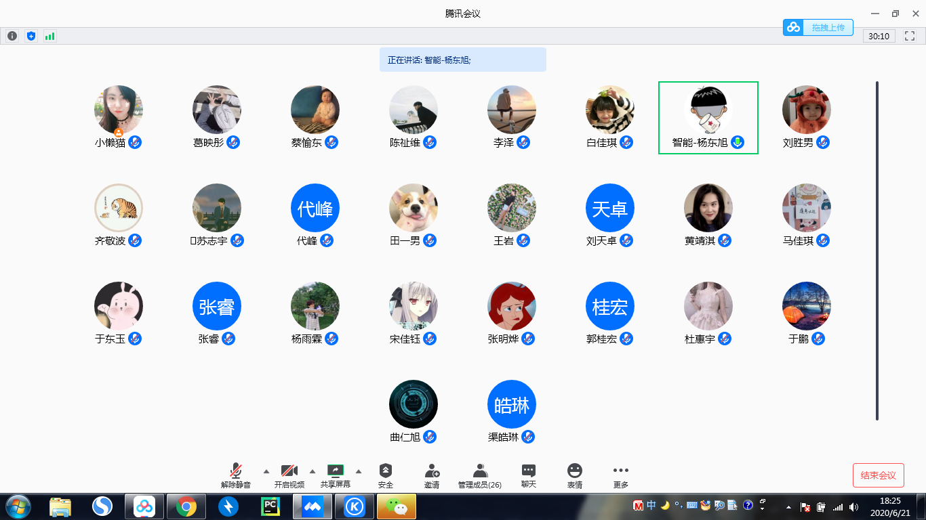Open the More (更多) menu
Screen dimensions: 926x520
[x=620, y=471]
